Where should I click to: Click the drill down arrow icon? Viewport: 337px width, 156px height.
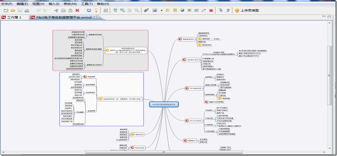click(220, 10)
